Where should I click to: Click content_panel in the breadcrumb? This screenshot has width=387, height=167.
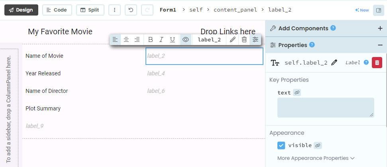236,10
